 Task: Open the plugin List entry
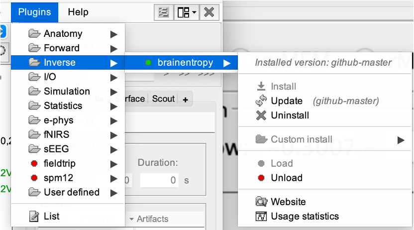click(x=51, y=216)
